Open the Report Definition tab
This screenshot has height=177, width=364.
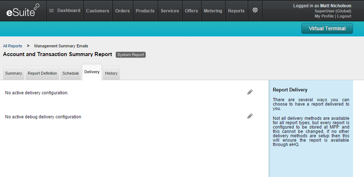tap(42, 73)
